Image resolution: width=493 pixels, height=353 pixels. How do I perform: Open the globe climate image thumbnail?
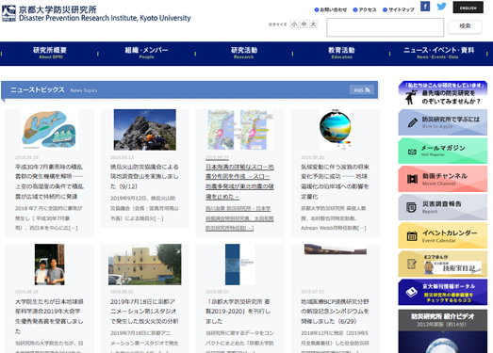click(x=336, y=130)
